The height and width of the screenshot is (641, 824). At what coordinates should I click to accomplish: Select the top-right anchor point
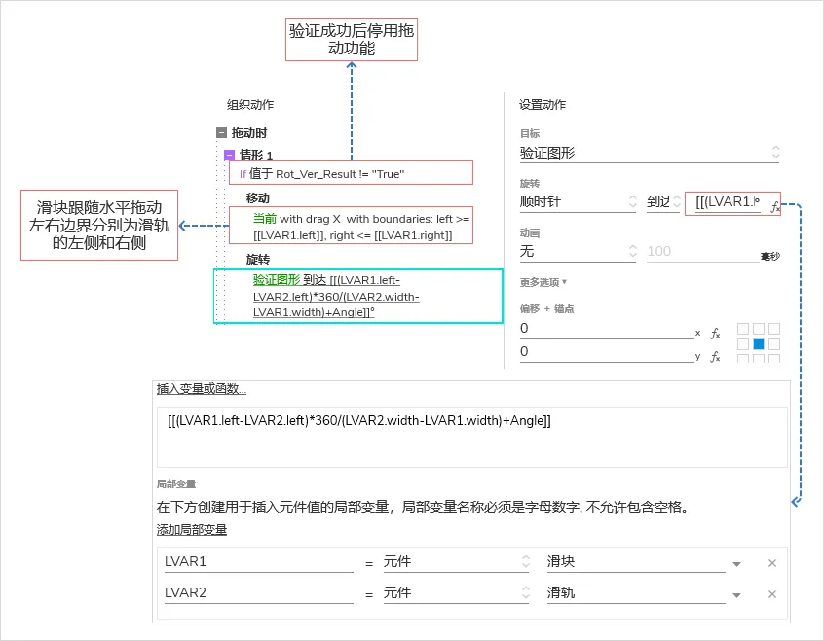pyautogui.click(x=774, y=329)
